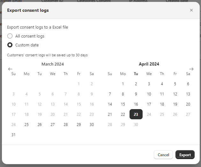This screenshot has width=201, height=167.
Task: Select March 28 in the calendar
Action: point(66,125)
